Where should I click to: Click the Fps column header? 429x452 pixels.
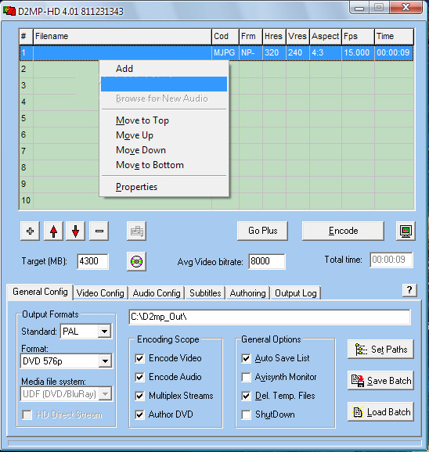pos(358,36)
